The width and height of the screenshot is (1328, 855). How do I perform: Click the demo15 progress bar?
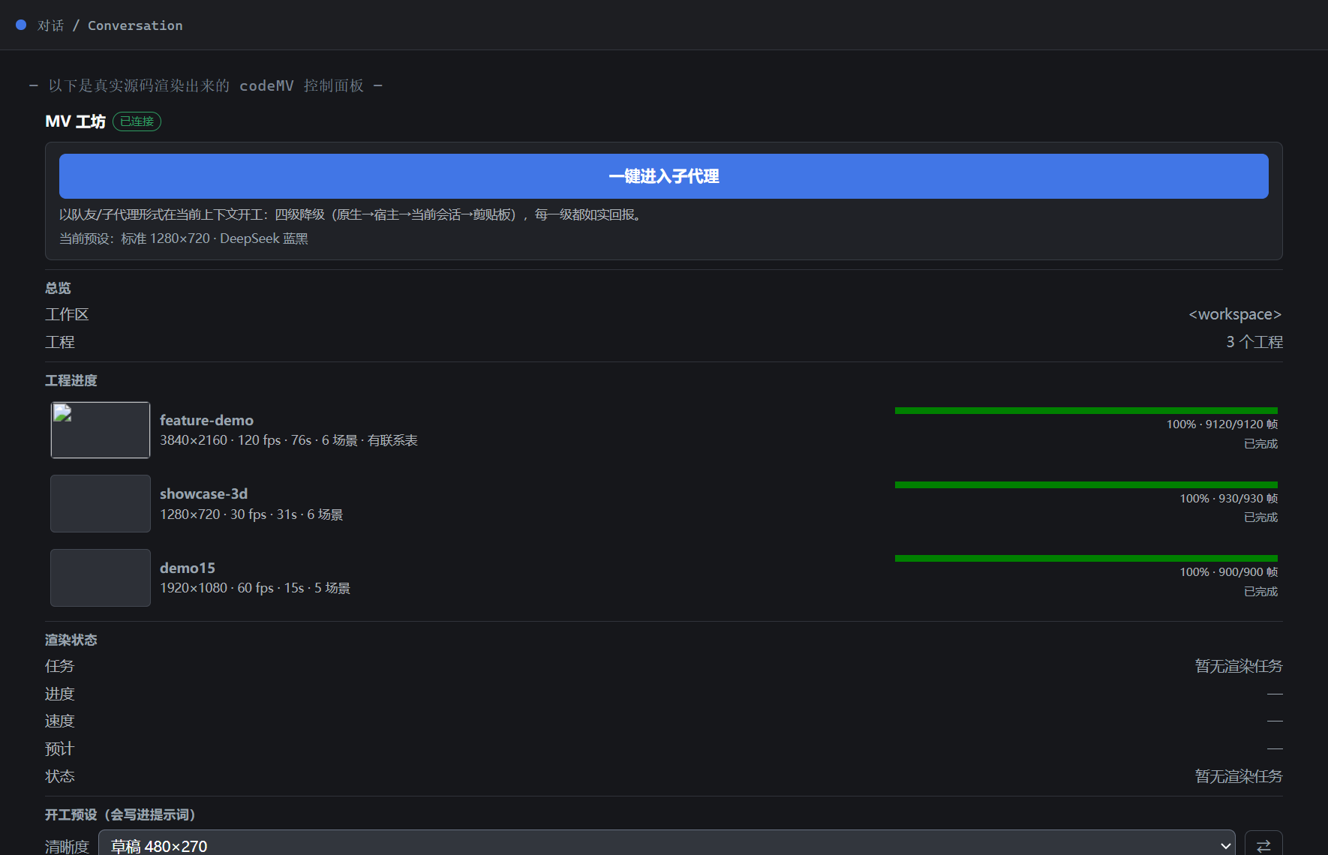point(1086,558)
